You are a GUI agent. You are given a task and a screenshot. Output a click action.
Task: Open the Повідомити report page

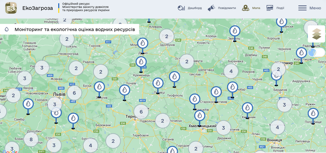tap(222, 8)
